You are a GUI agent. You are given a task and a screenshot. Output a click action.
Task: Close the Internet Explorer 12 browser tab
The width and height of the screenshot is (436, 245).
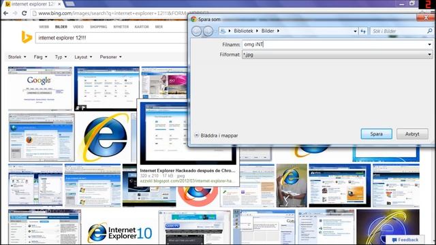click(x=59, y=4)
